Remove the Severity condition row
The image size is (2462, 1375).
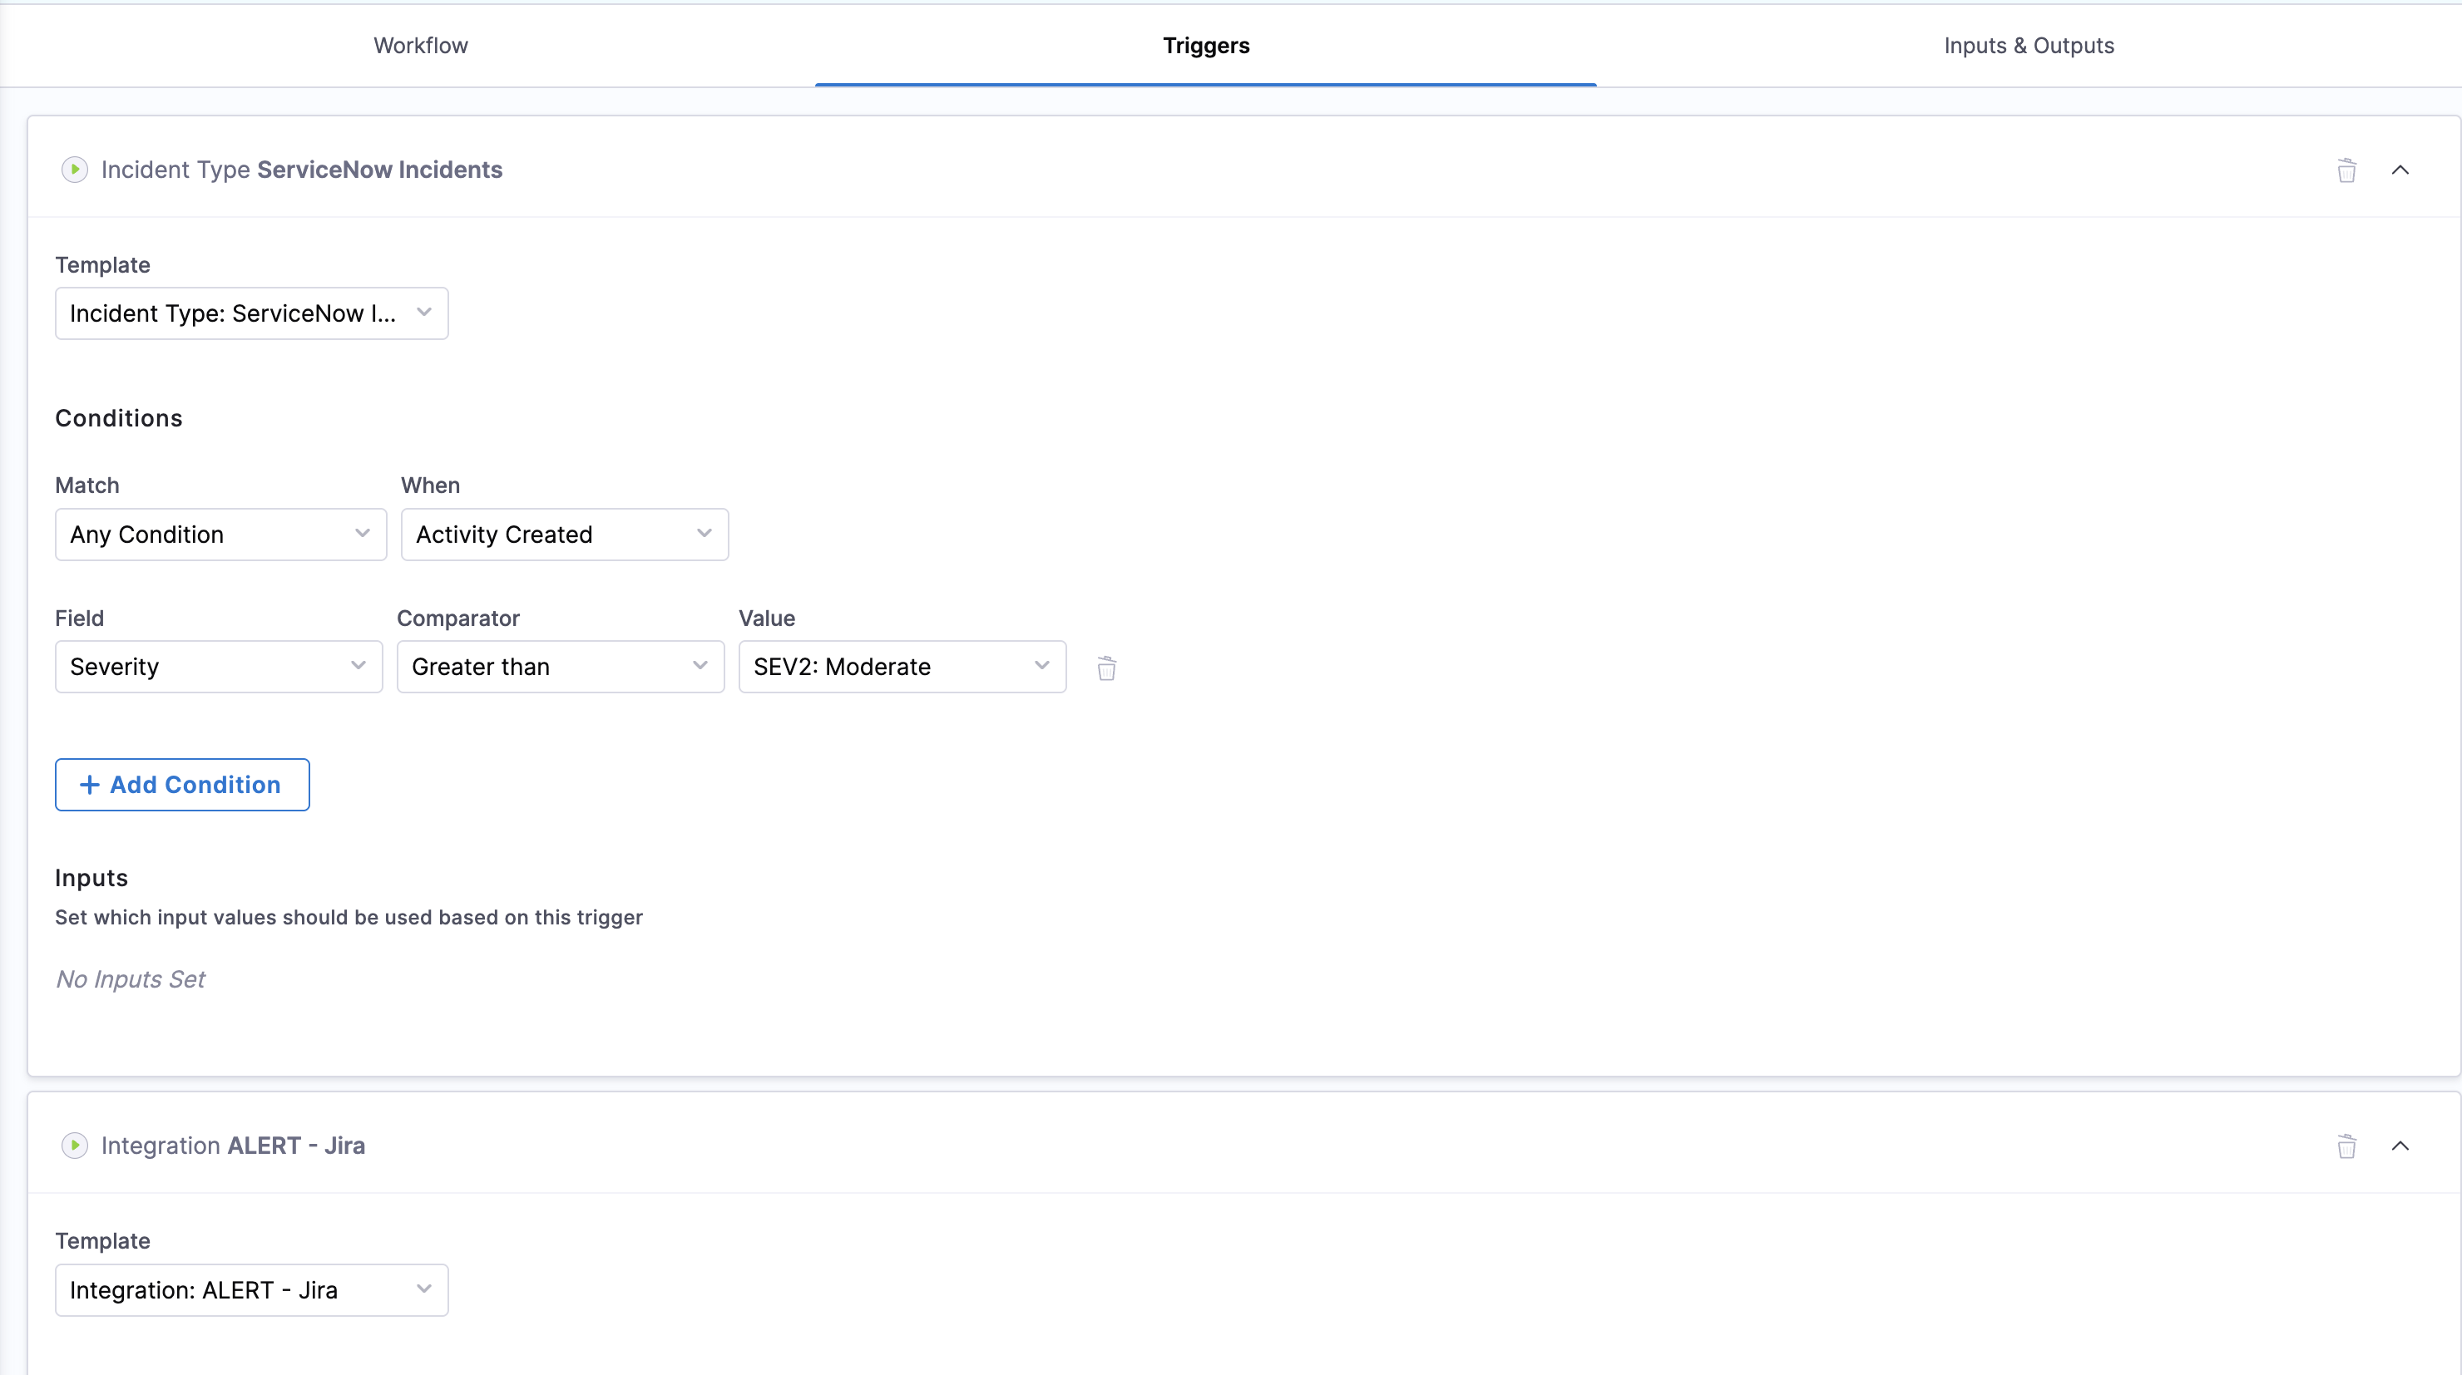tap(1105, 667)
